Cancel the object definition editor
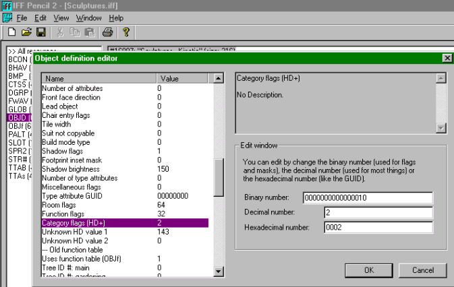The image size is (454, 287). coord(423,270)
